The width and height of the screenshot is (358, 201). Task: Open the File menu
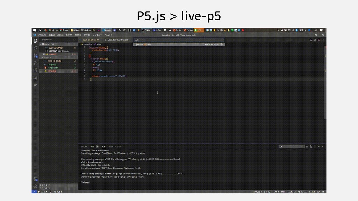42,35
